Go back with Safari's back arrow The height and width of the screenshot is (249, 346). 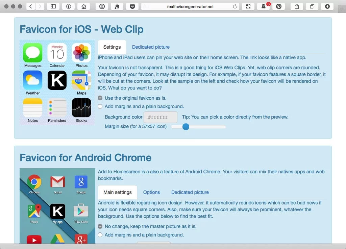31,7
